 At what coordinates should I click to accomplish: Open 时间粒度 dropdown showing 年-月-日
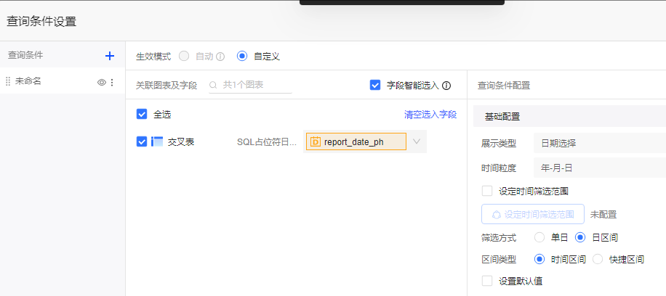point(598,168)
